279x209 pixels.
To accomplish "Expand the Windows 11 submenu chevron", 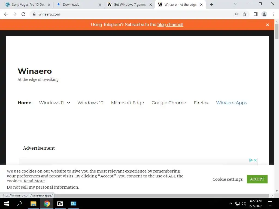I will 68,103.
